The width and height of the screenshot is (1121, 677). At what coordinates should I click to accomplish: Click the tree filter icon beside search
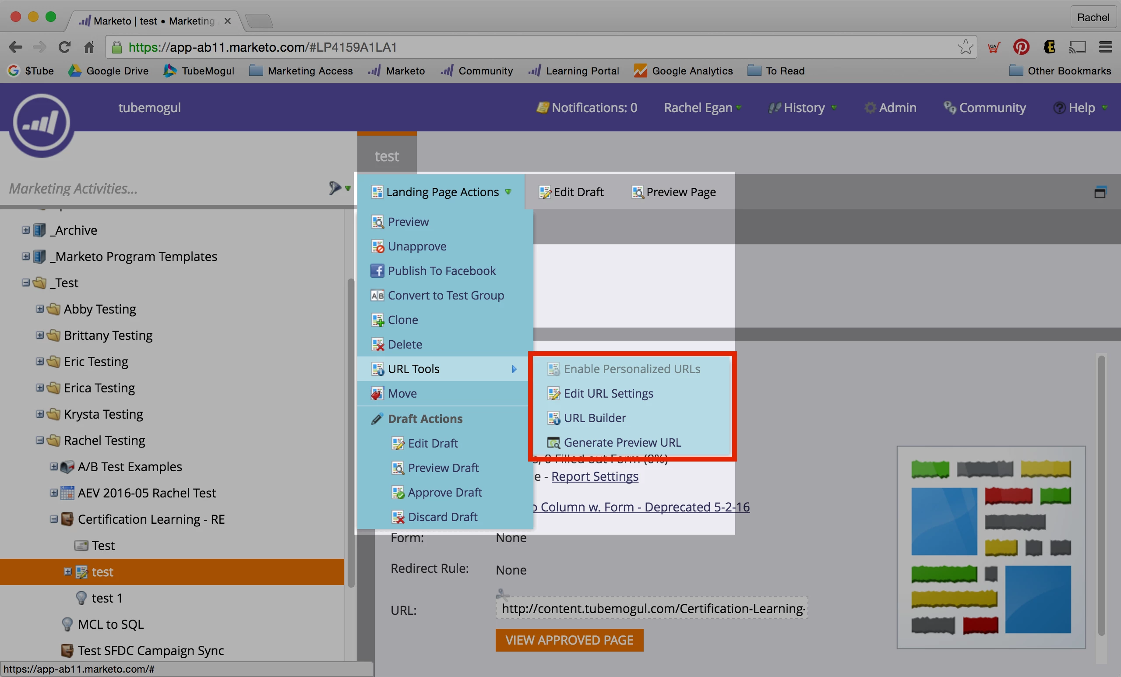point(335,188)
